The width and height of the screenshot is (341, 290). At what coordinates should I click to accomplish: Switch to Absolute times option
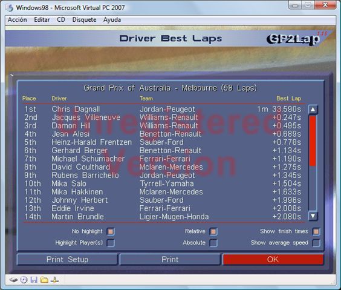[x=213, y=243]
